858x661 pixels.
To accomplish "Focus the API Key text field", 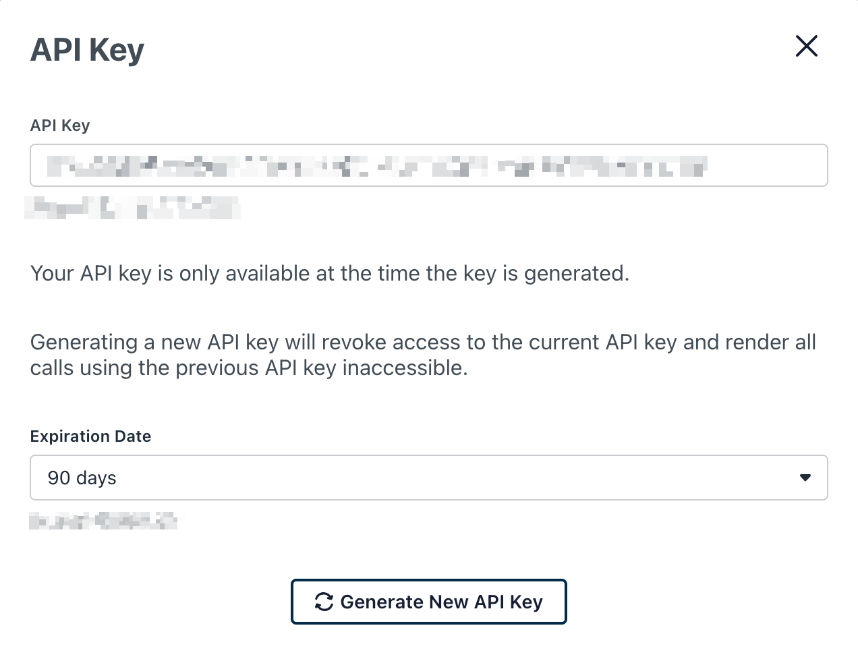I will [x=429, y=165].
